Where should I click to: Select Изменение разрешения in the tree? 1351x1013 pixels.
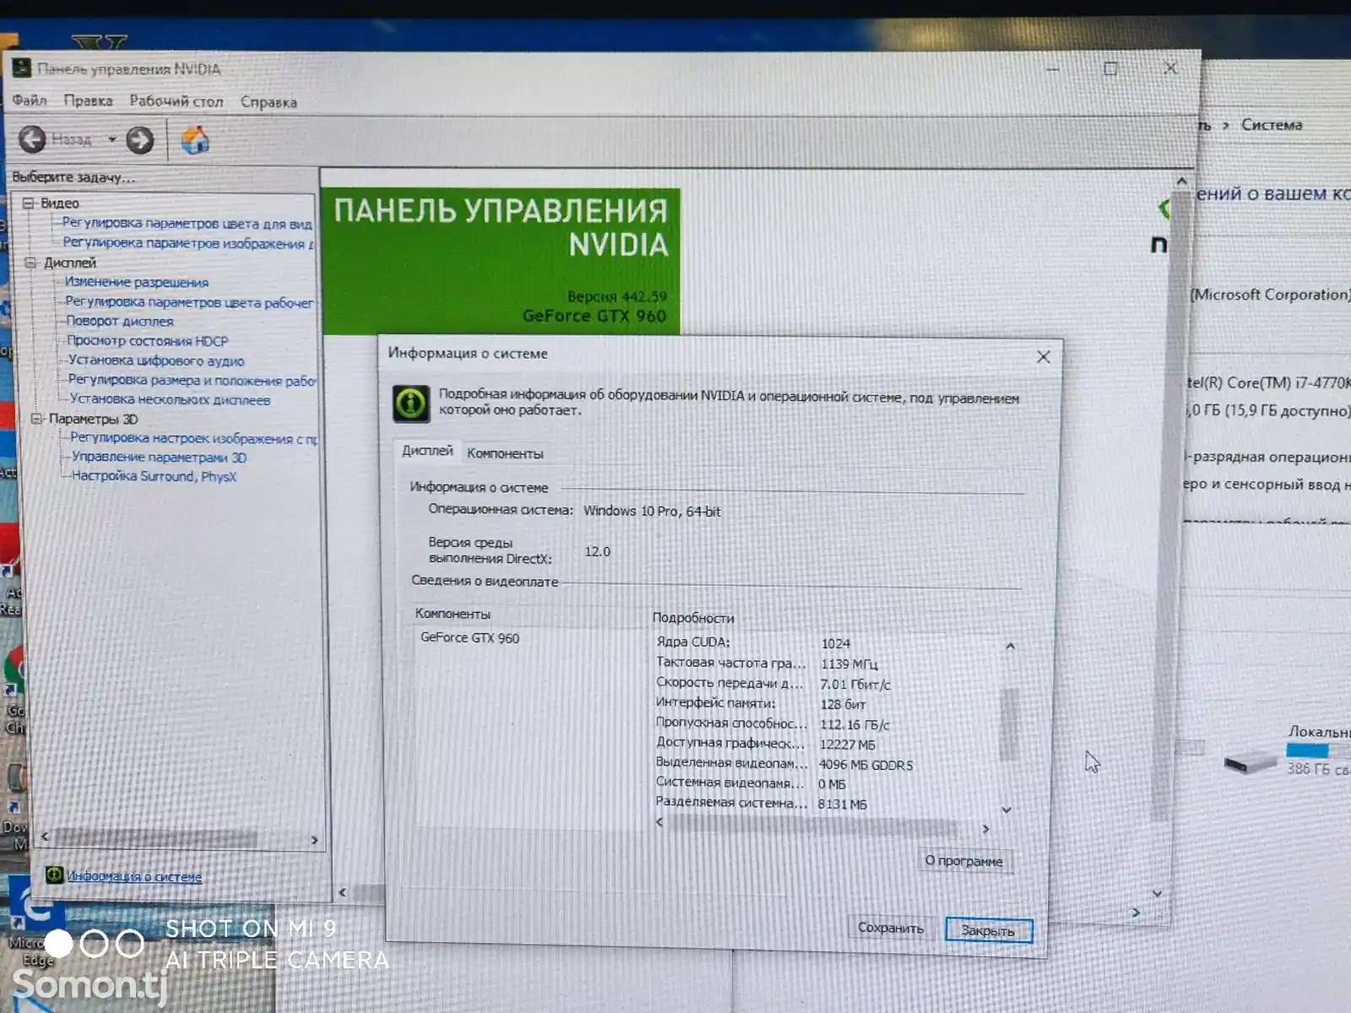(x=137, y=282)
